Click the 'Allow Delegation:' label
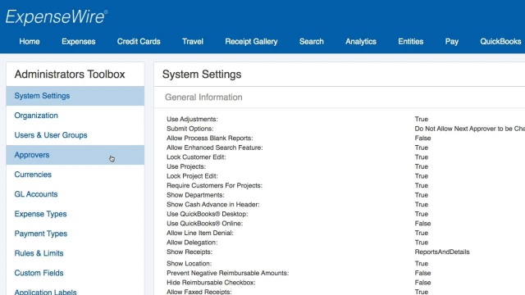525x295 pixels. (192, 243)
